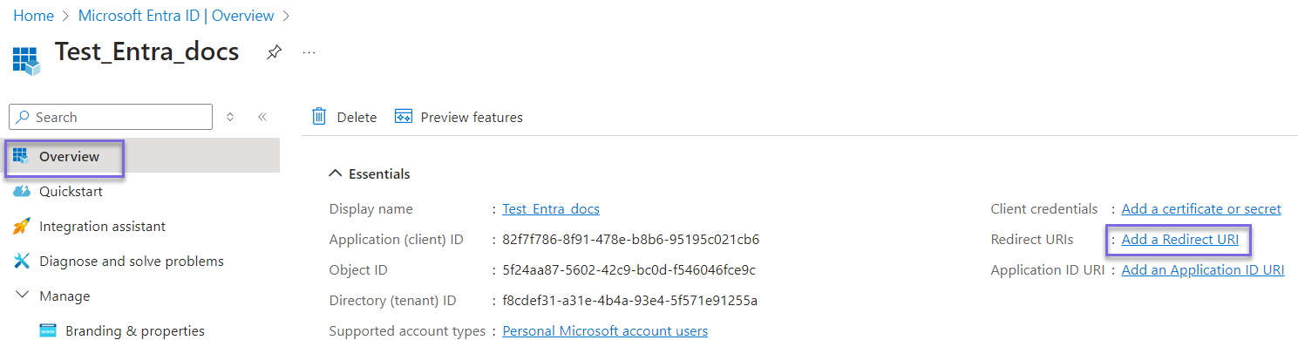Open Preview features icon
The height and width of the screenshot is (340, 1298).
coord(403,117)
